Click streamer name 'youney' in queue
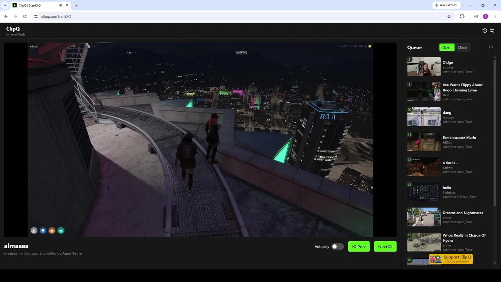The width and height of the screenshot is (501, 282). 448,67
